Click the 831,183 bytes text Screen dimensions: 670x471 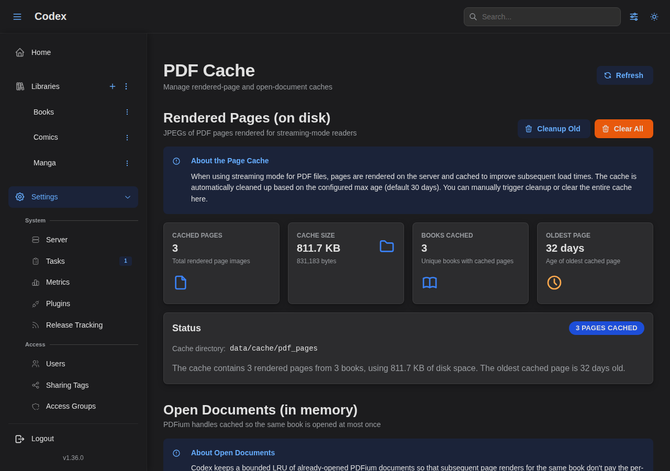point(317,261)
